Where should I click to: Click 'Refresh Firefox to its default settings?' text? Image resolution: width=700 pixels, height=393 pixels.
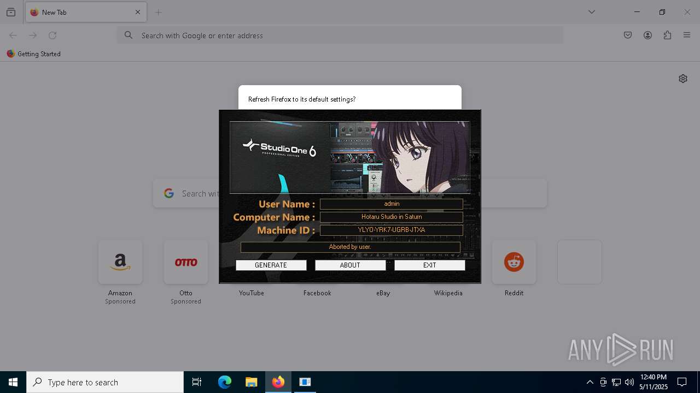pos(302,99)
